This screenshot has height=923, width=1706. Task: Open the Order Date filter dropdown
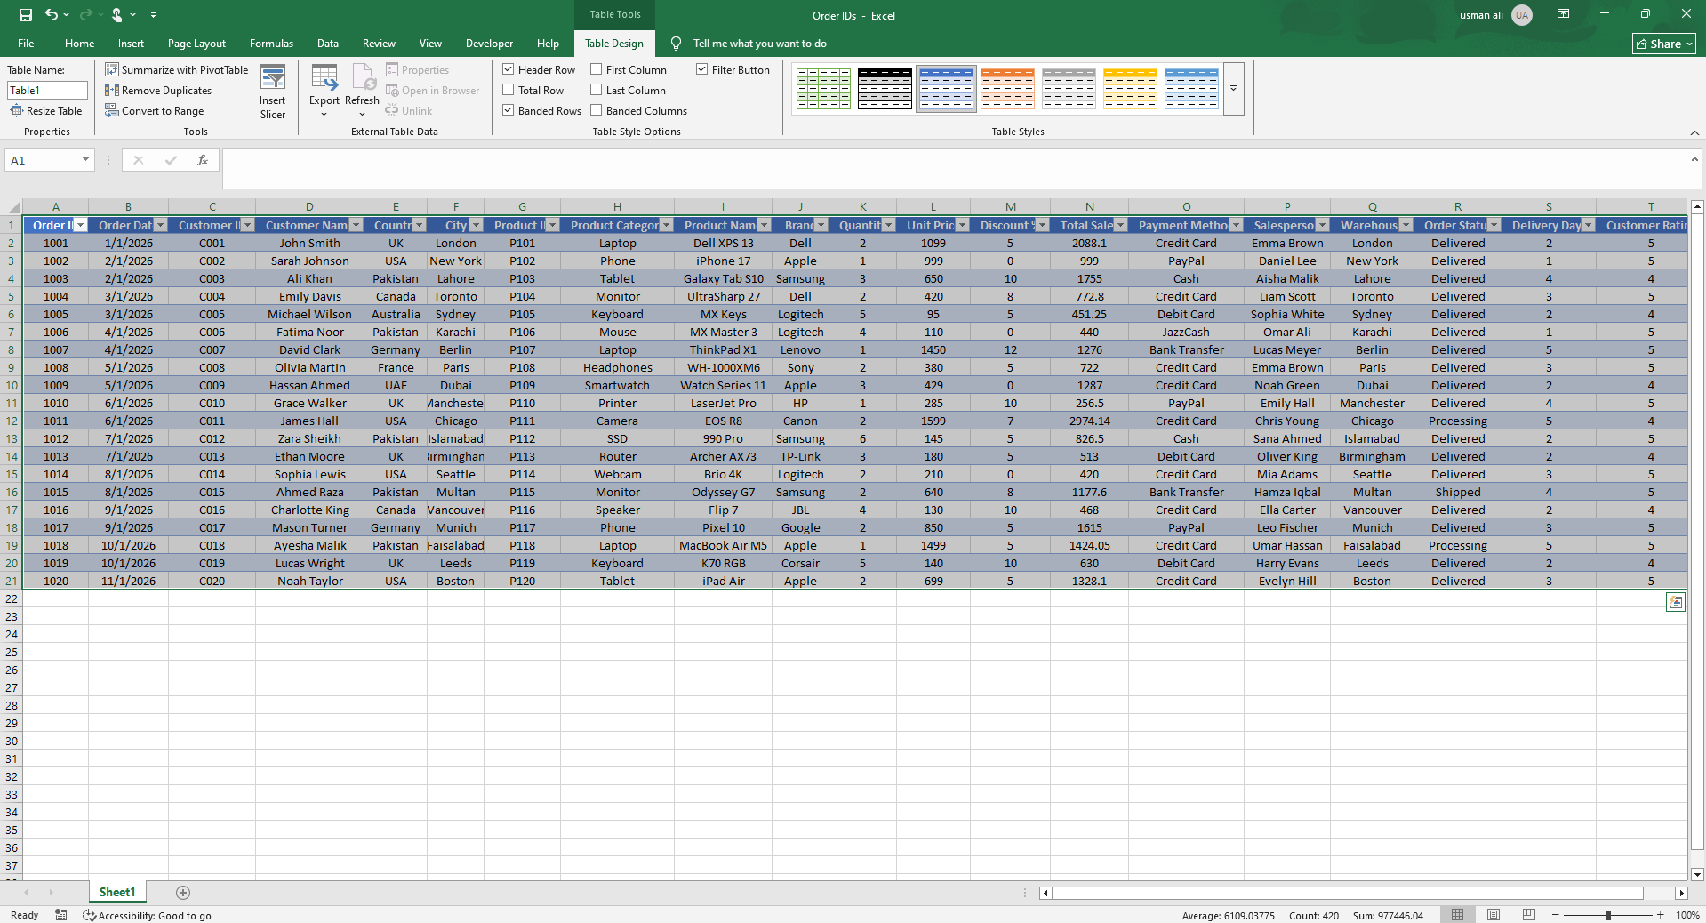[x=160, y=225]
